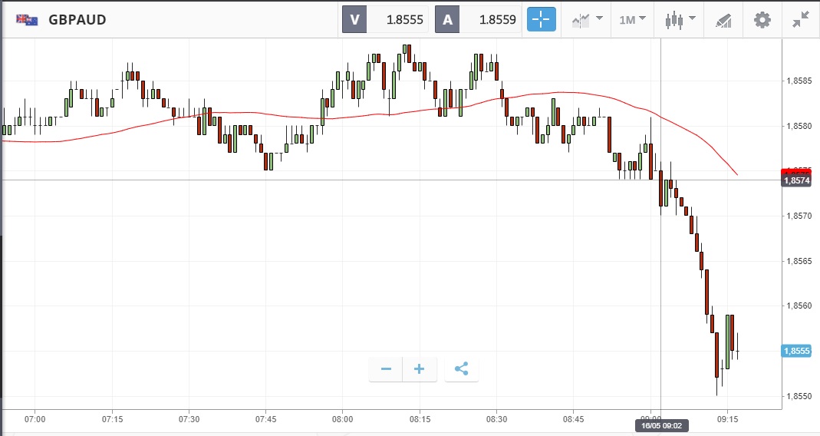
Task: Toggle the crosshair cursor tool
Action: tap(542, 20)
